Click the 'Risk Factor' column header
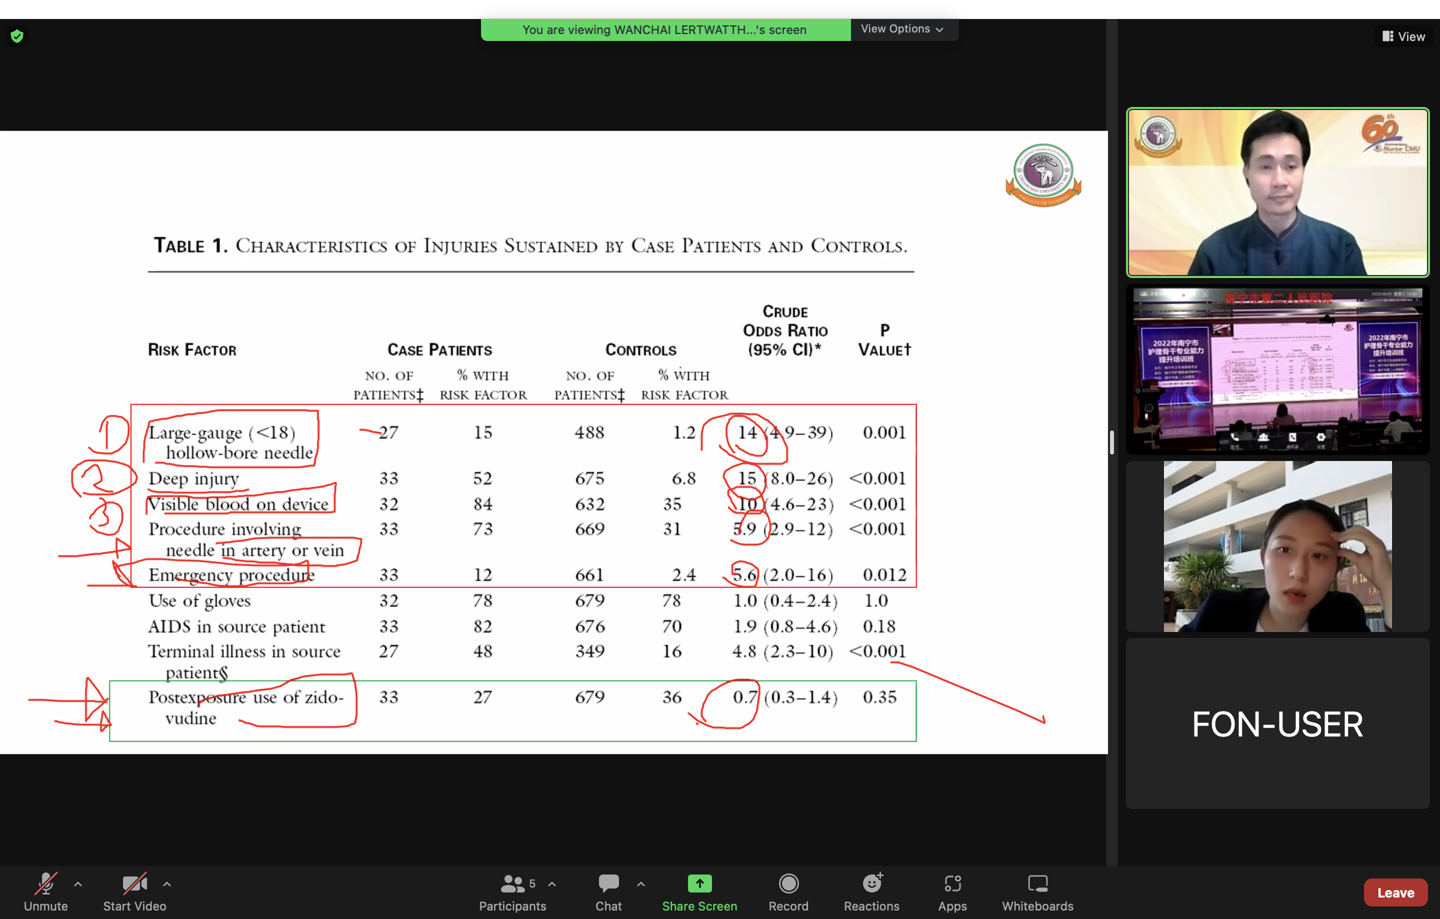Viewport: 1440px width, 919px height. tap(192, 350)
